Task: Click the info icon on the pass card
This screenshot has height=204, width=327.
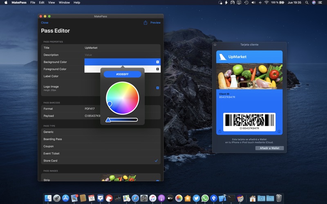Action: pos(279,131)
